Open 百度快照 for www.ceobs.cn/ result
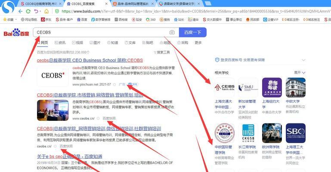The width and height of the screenshot is (331, 172). (x=109, y=118)
